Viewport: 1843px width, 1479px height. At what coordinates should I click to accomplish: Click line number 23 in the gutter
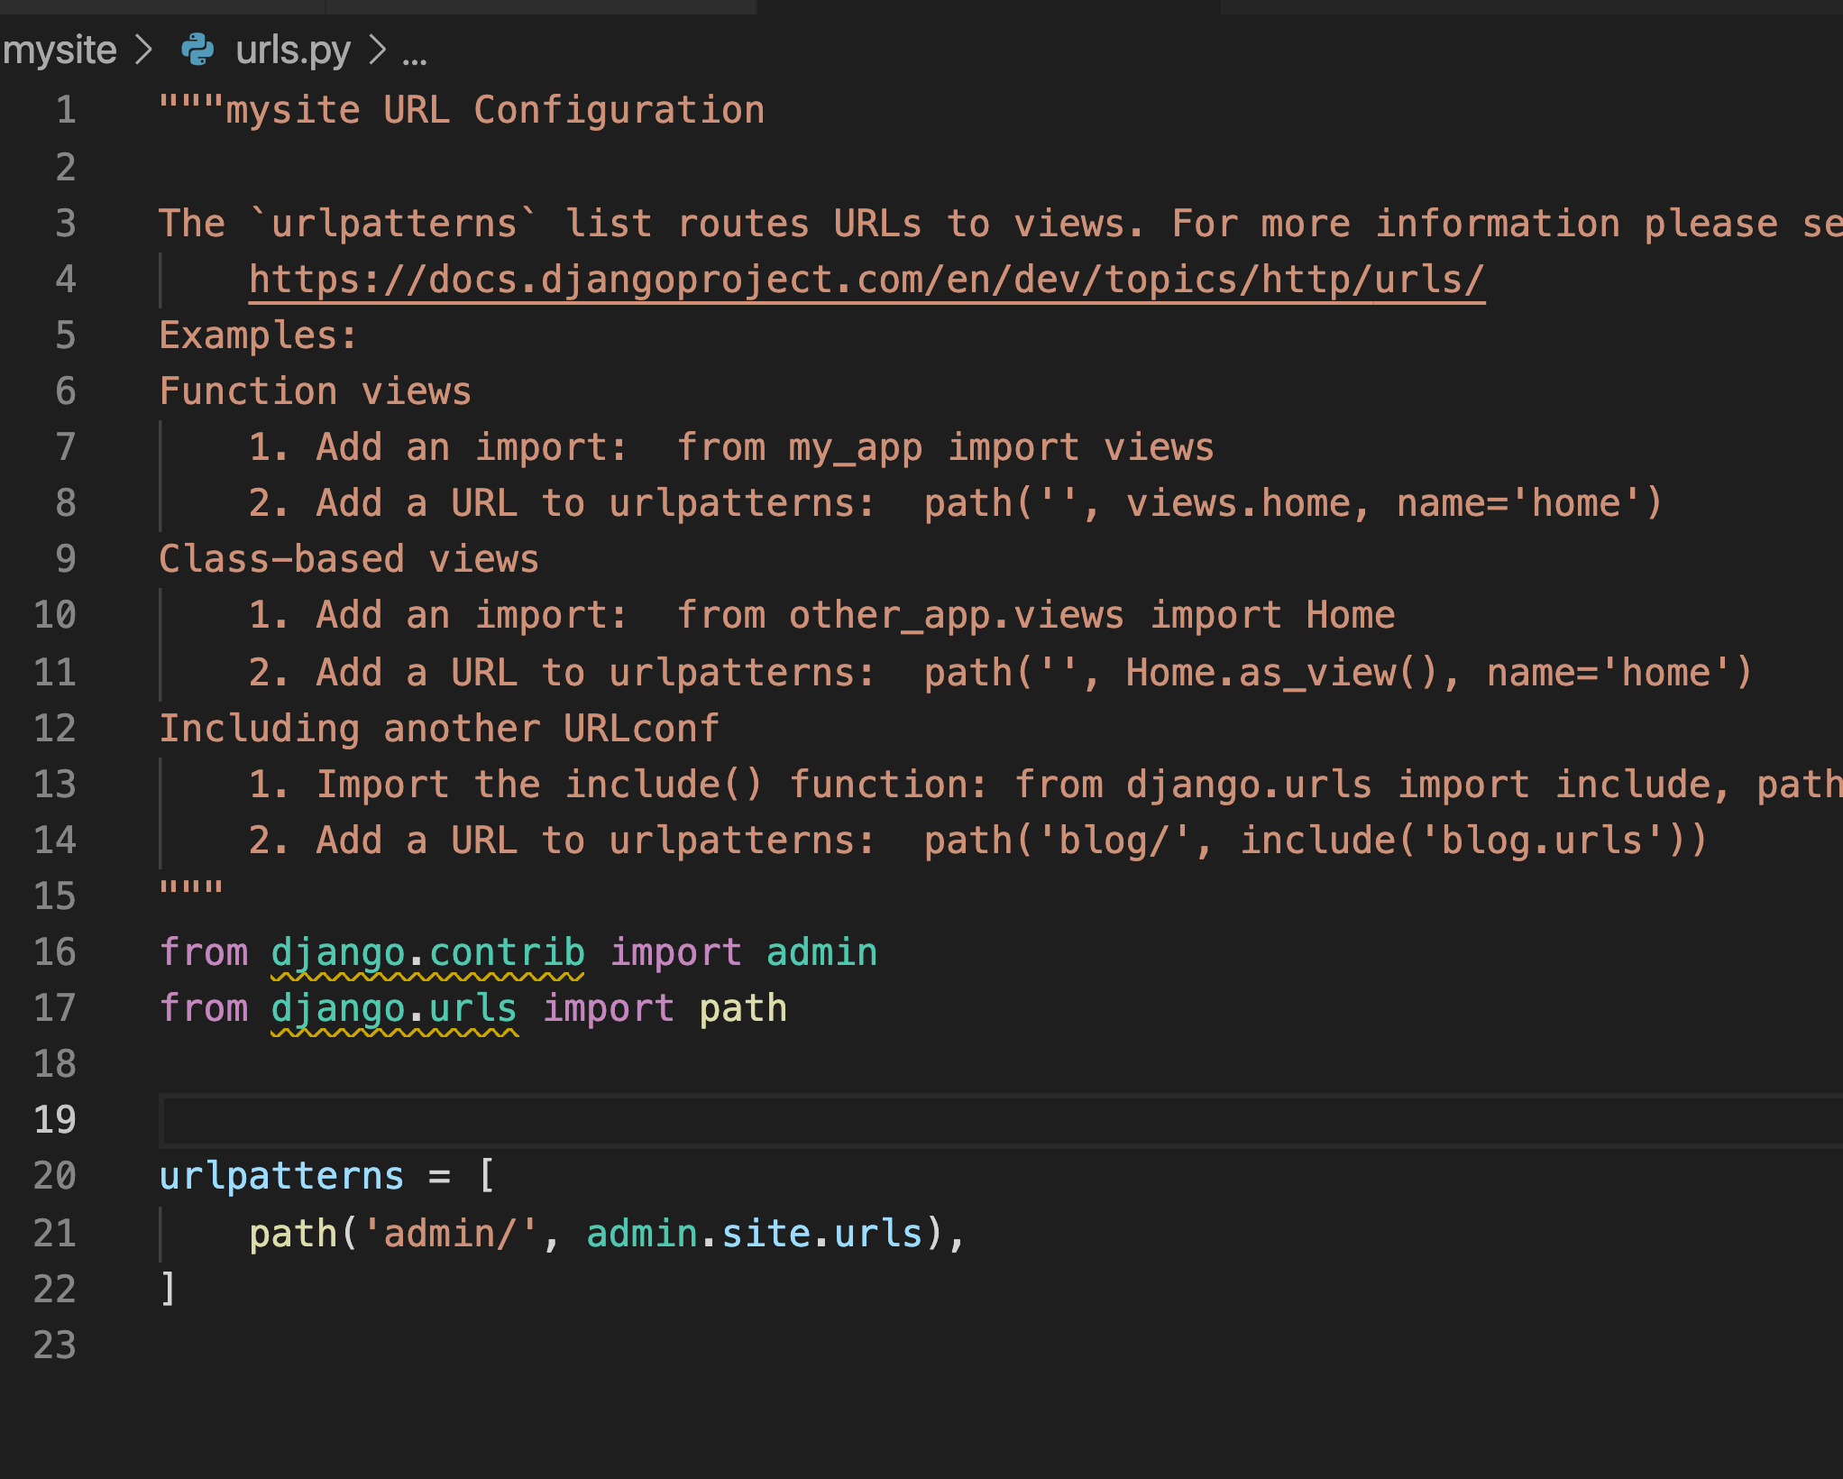coord(55,1345)
